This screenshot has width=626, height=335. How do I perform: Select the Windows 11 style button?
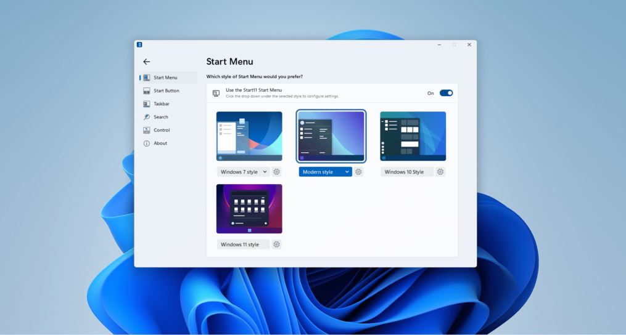243,244
